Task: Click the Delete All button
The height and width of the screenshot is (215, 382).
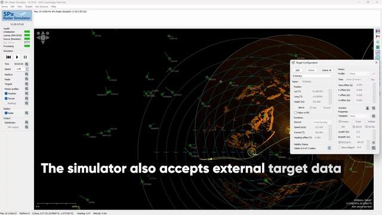Action: pyautogui.click(x=326, y=70)
